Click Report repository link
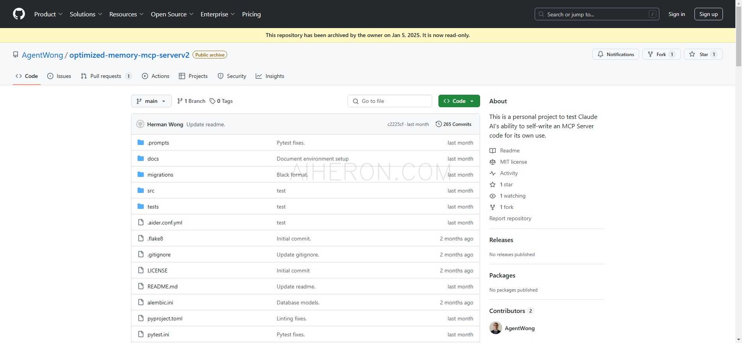The width and height of the screenshot is (742, 343). (x=510, y=218)
